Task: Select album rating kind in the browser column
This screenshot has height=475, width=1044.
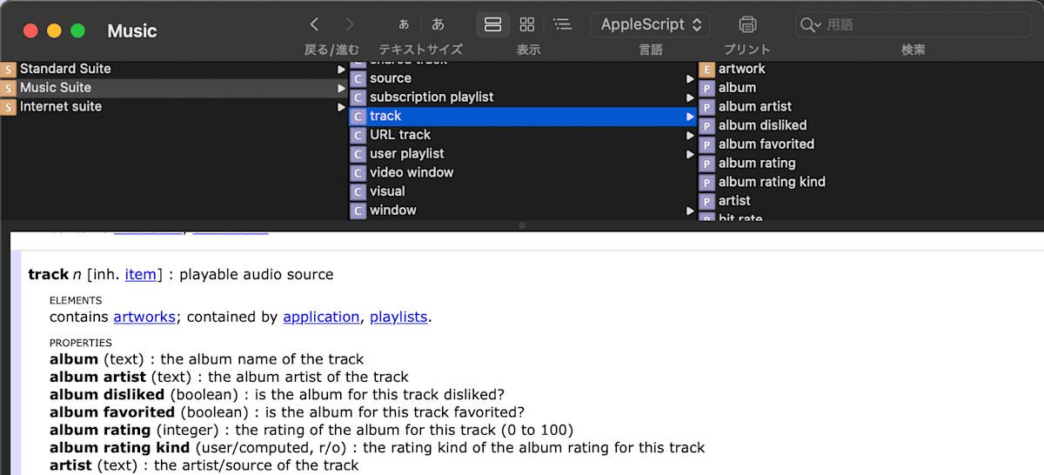Action: click(x=871, y=182)
